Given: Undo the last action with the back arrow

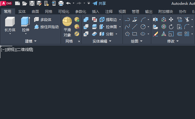Looking at the screenshot, I should [68, 3].
